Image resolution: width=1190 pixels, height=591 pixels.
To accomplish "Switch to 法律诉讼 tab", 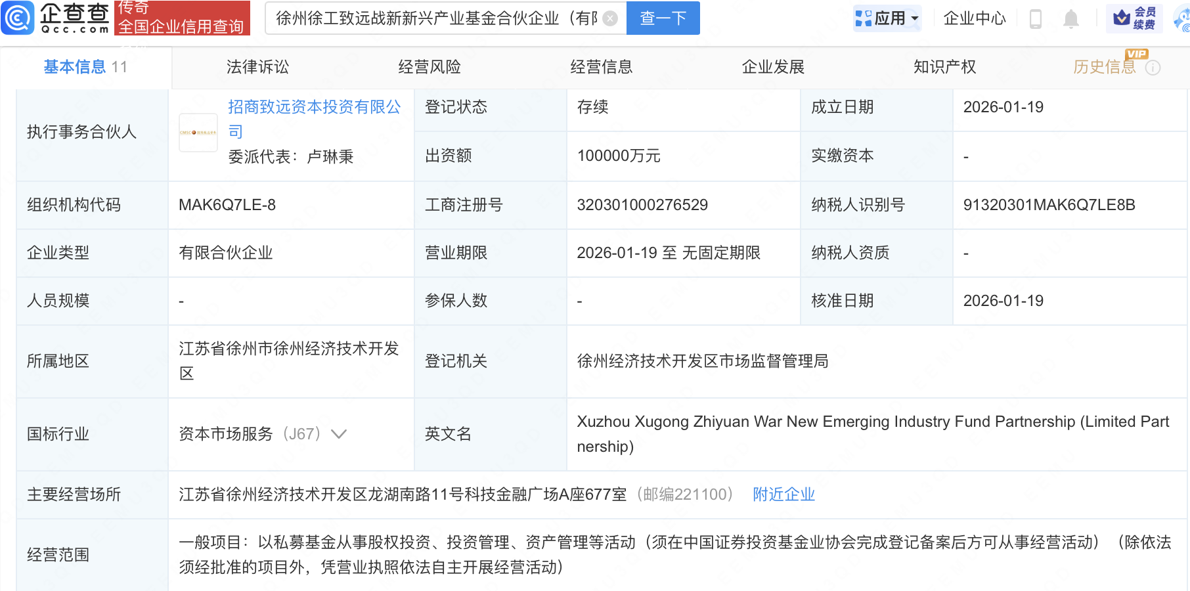I will (257, 67).
